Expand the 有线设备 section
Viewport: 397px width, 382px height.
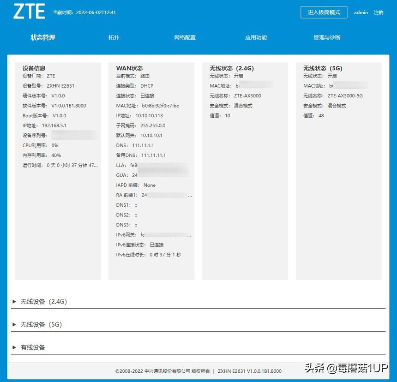198,347
